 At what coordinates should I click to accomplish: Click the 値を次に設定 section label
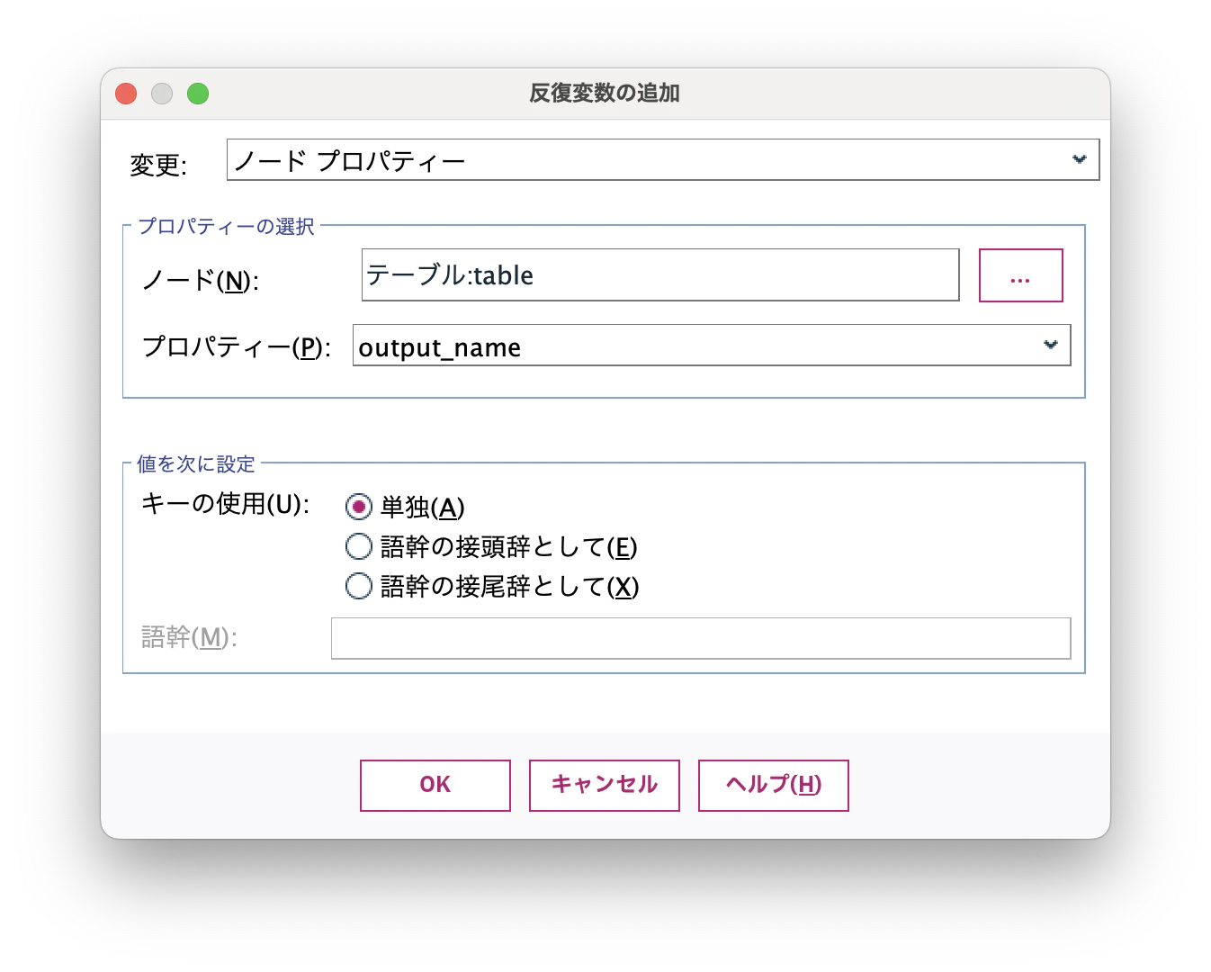tap(195, 463)
